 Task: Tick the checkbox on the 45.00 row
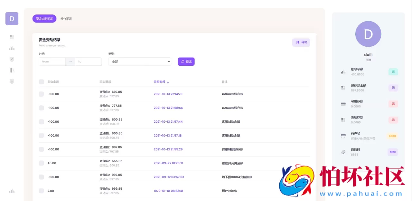41,163
